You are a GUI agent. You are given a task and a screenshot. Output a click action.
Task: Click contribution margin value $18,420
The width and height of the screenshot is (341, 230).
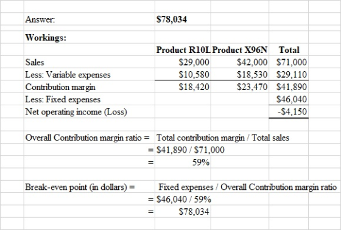[x=194, y=87]
